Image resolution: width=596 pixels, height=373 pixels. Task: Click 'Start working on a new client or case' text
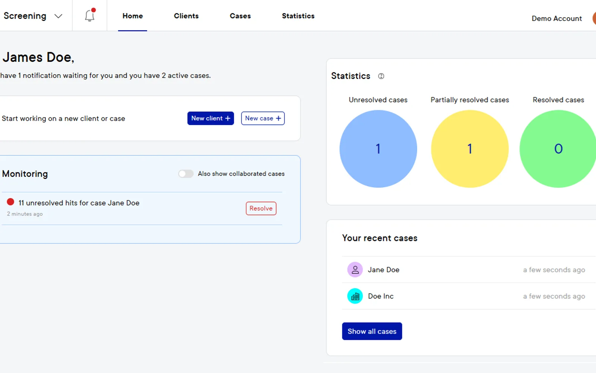(63, 119)
